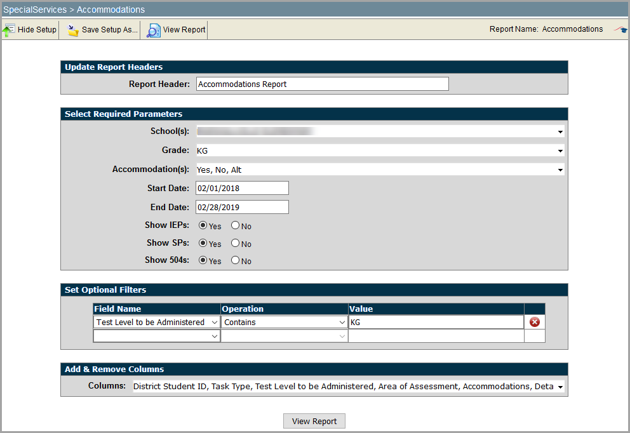Remove the Test Level filter with red X
Viewport: 630px width, 433px height.
click(534, 322)
